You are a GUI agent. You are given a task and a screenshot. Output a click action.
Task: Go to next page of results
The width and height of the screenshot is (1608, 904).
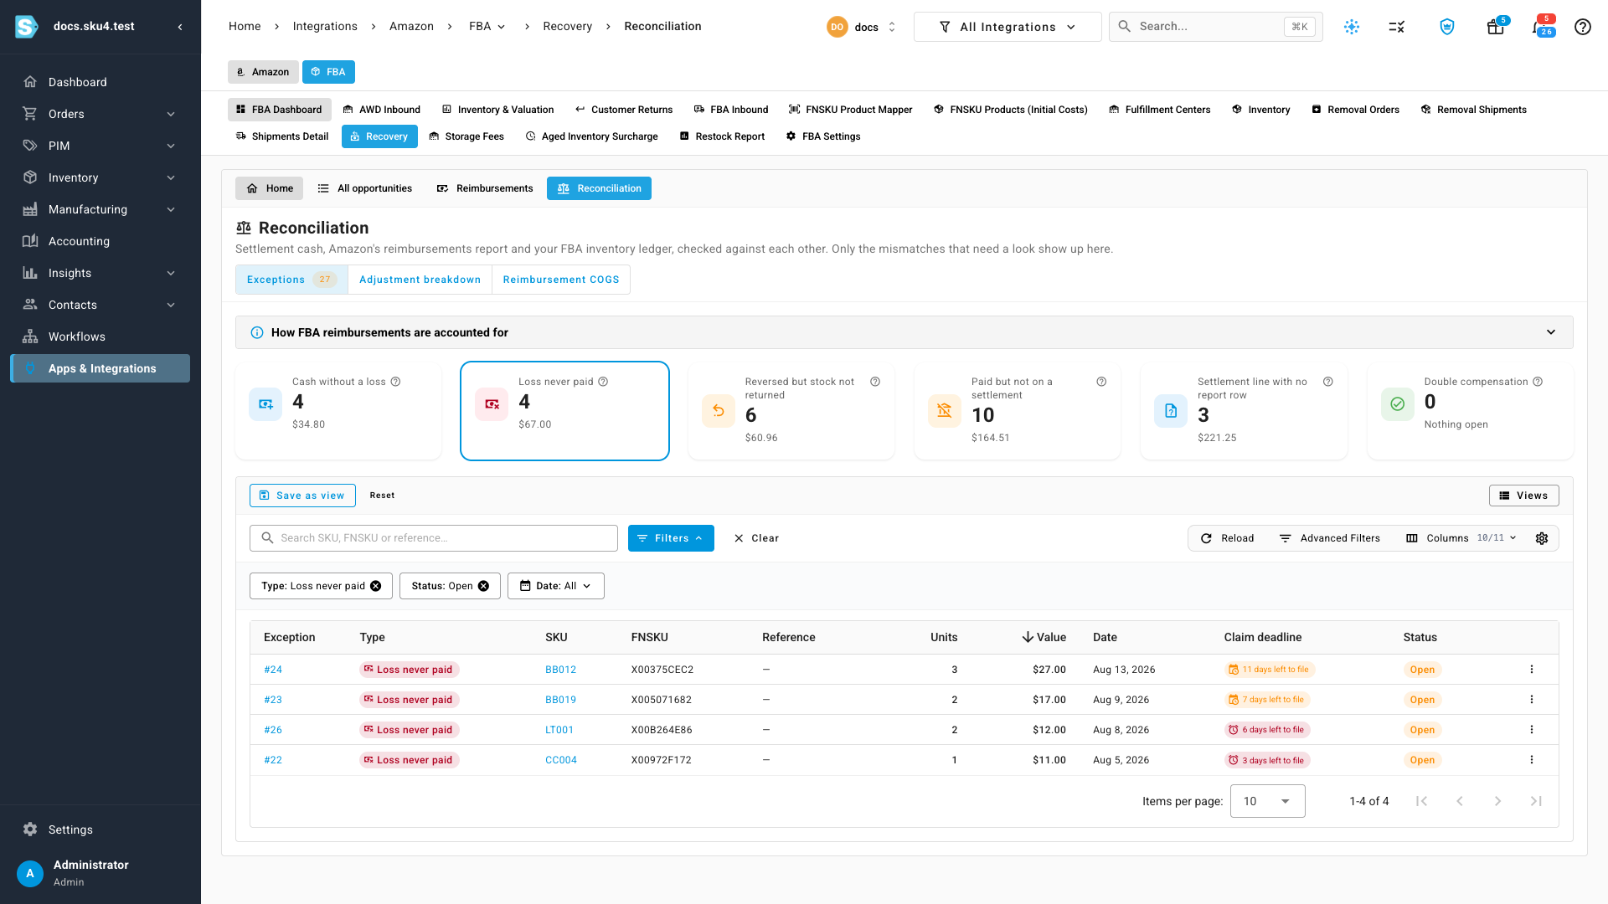[x=1497, y=801]
